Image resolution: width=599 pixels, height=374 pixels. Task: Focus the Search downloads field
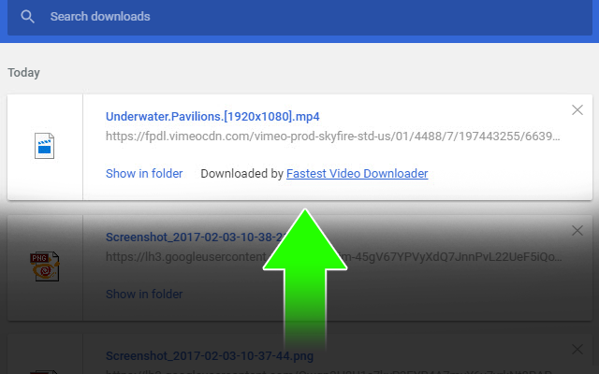(299, 17)
